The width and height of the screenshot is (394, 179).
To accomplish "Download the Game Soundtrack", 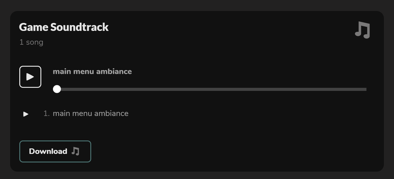I will point(55,151).
